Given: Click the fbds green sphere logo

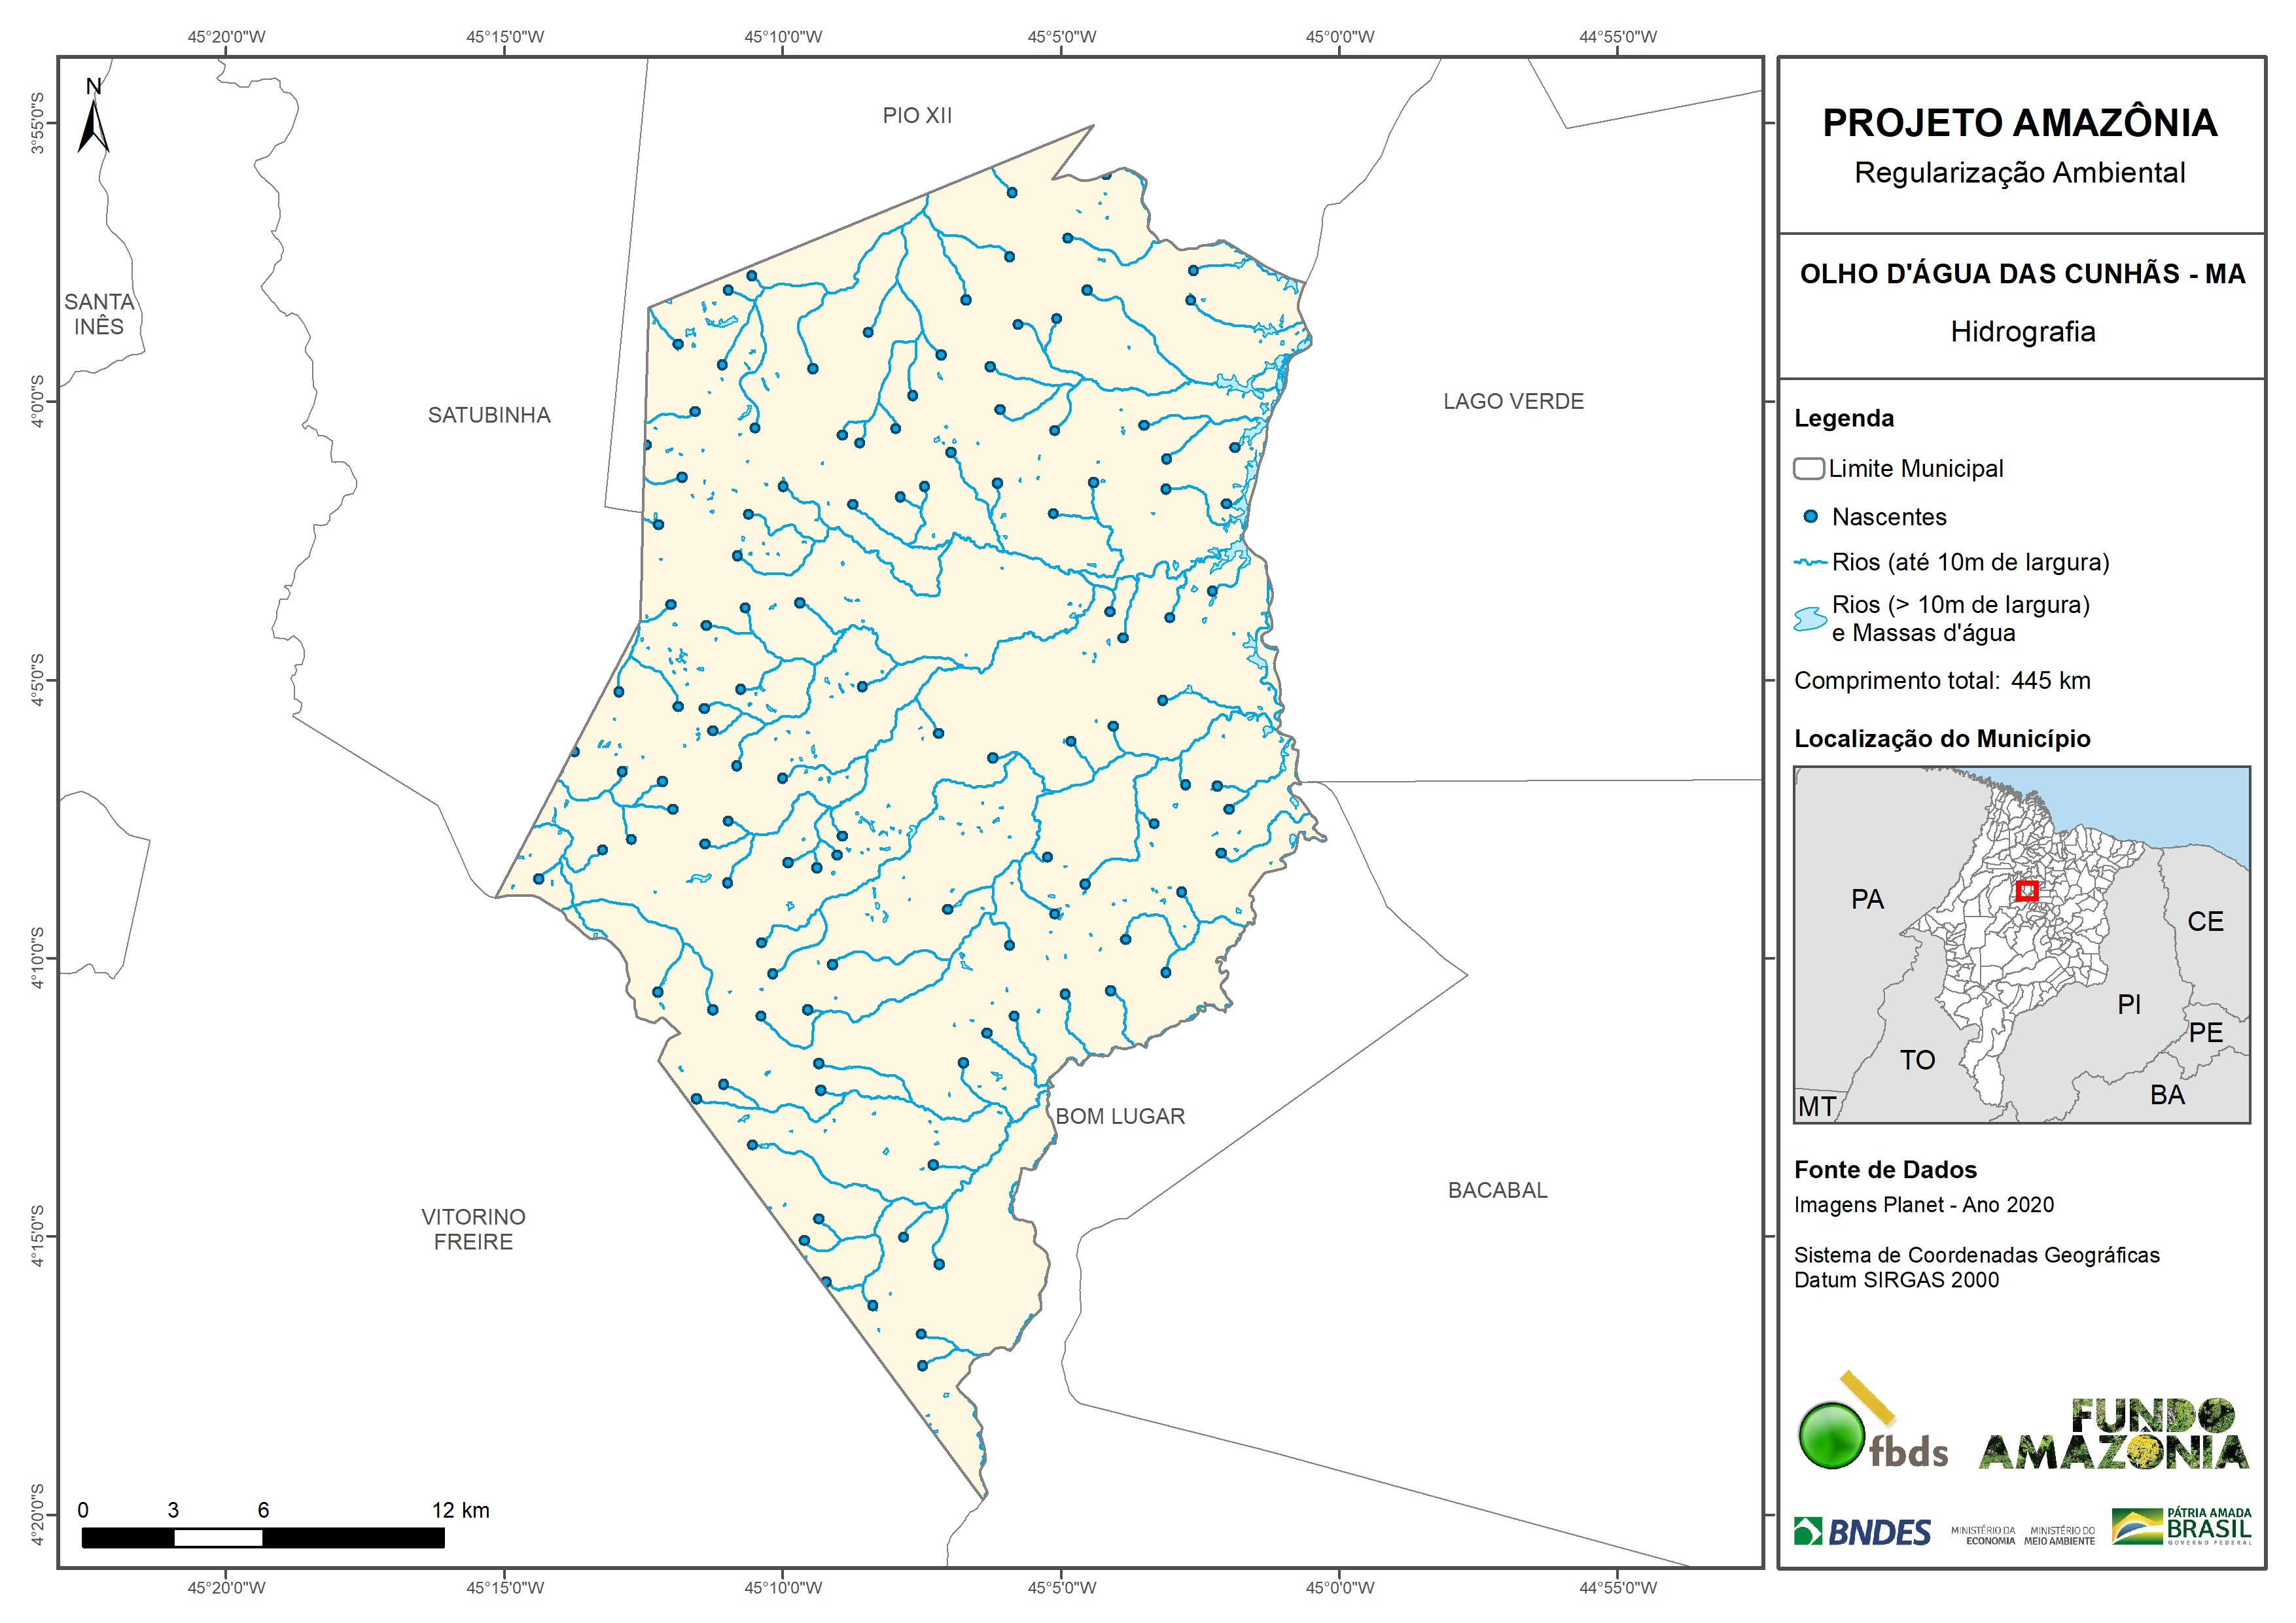Looking at the screenshot, I should pyautogui.click(x=1831, y=1436).
